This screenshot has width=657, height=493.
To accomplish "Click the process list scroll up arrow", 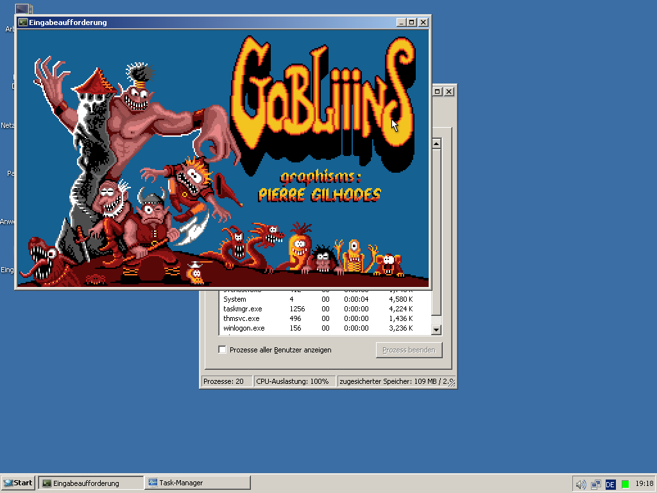I will 436,144.
